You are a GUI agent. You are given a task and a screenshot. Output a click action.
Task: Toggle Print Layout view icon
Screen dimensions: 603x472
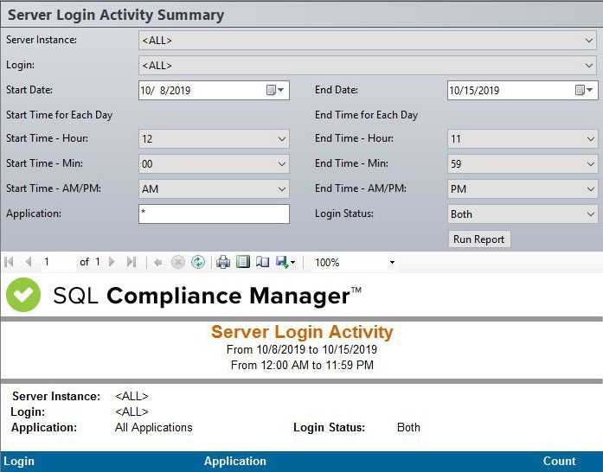click(x=243, y=262)
